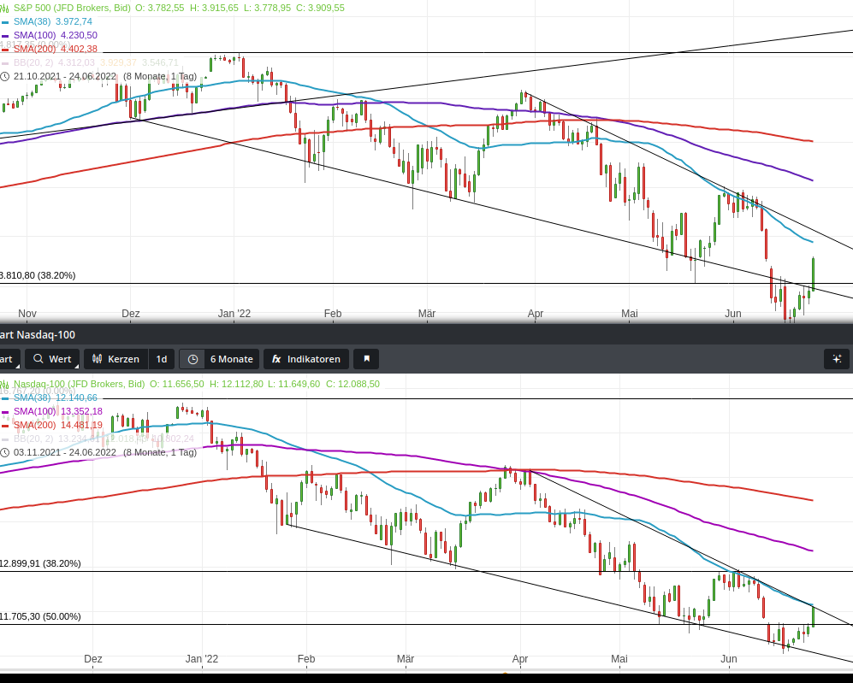This screenshot has width=853, height=683.
Task: Click the bookmark icon in chart toolbar
Action: 366,359
